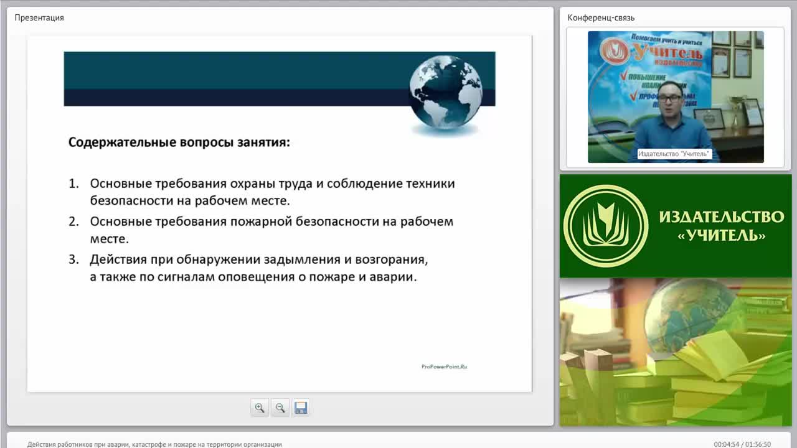Viewport: 797px width, 448px height.
Task: Click the ProPowerPoint.Ru link on the slide
Action: [444, 366]
